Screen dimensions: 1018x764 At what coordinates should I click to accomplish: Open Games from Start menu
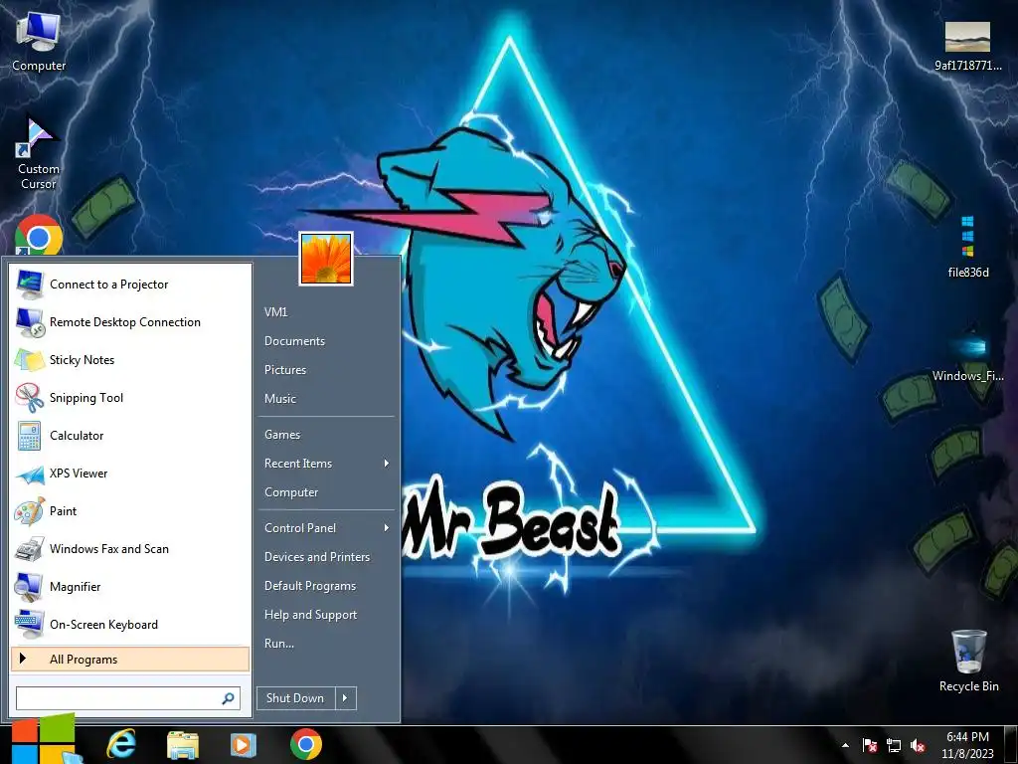282,435
